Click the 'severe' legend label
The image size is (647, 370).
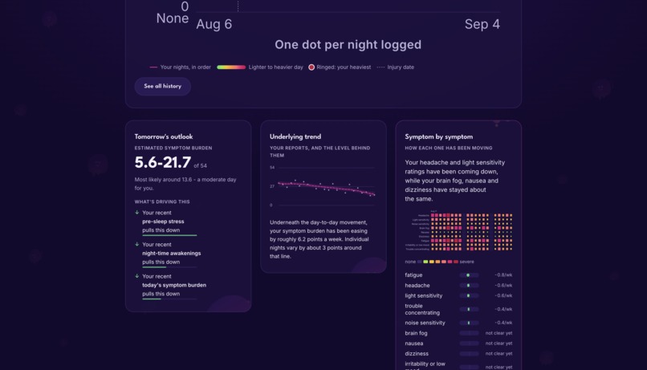coord(466,262)
